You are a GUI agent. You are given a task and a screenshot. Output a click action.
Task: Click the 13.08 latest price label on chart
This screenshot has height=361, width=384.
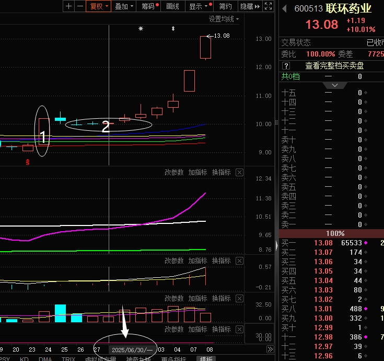[222, 36]
